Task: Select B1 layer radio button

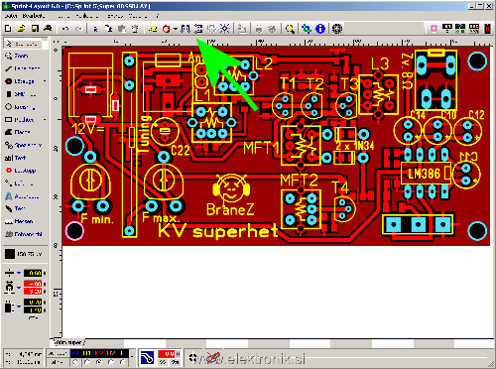Action: click(87, 362)
